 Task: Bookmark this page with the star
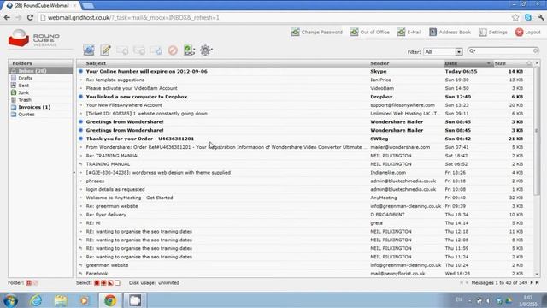pyautogui.click(x=515, y=17)
